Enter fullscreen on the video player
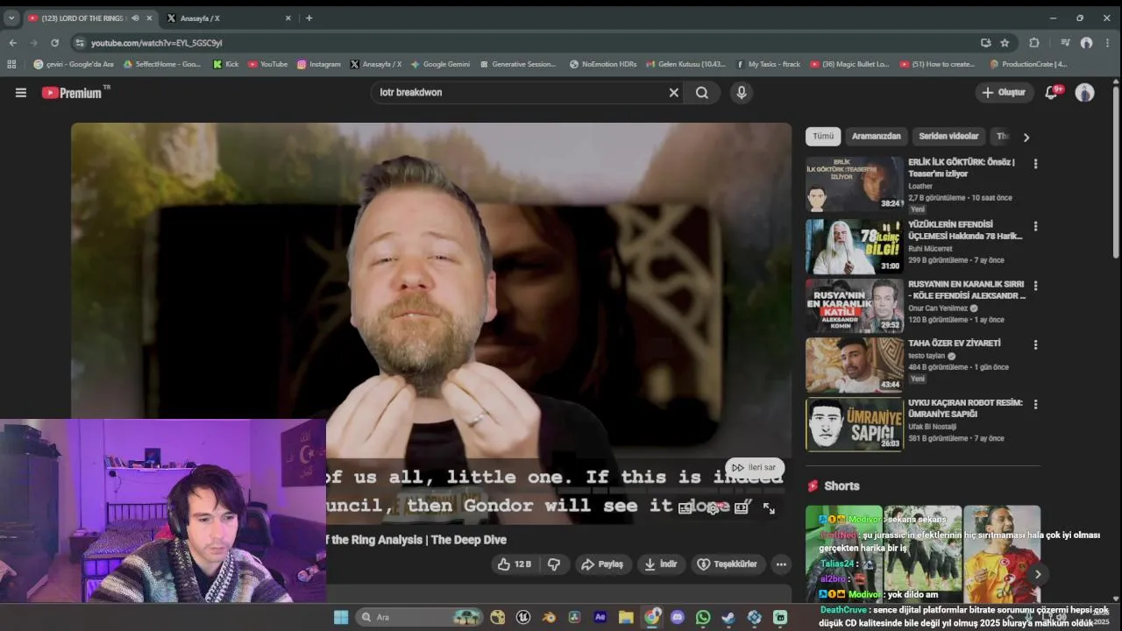 [x=769, y=508]
